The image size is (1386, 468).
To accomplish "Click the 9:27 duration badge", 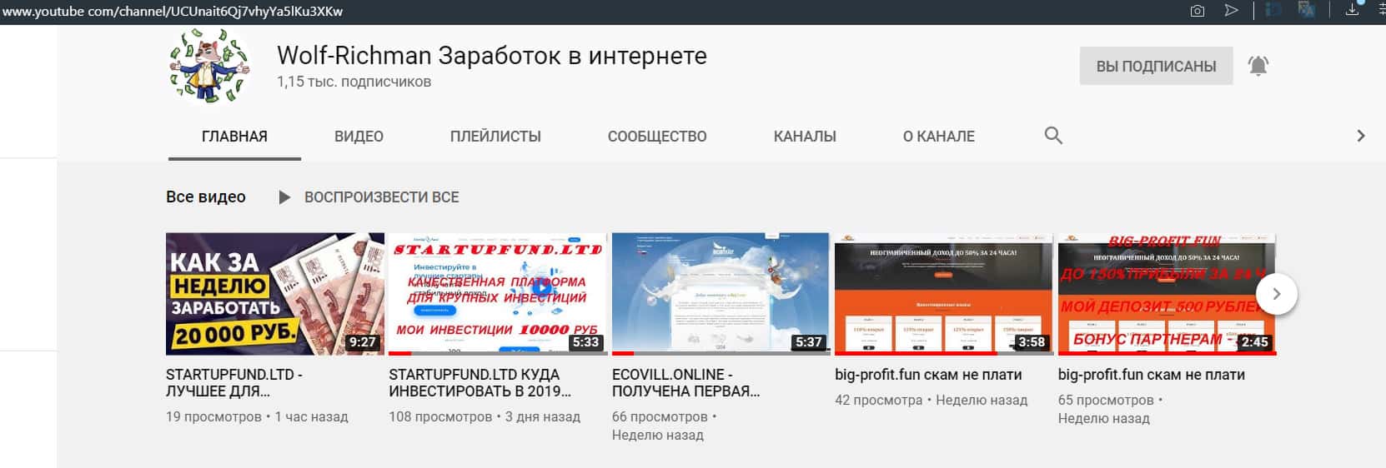I will pos(363,342).
